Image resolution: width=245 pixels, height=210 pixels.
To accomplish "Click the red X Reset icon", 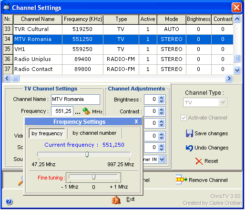I will point(199,161).
